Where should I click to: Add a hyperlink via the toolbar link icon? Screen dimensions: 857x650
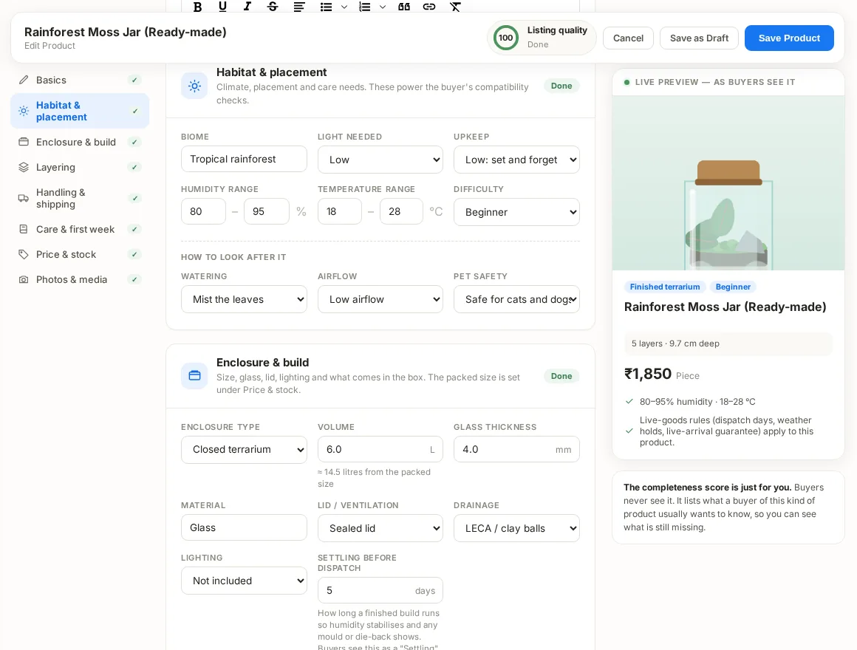[x=429, y=7]
